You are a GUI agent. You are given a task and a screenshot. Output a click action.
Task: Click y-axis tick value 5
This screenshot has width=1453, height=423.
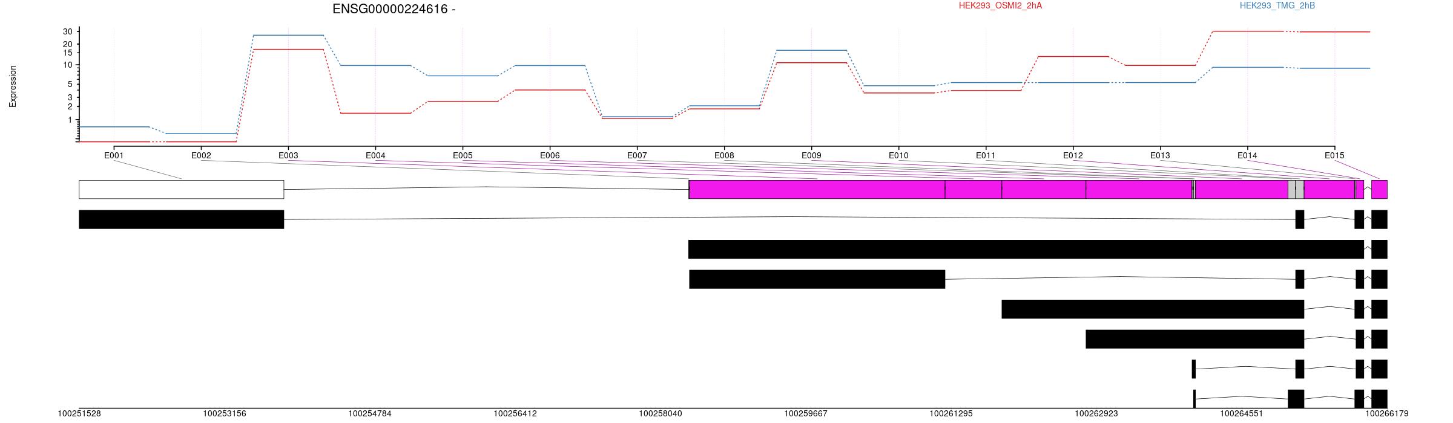pyautogui.click(x=70, y=84)
